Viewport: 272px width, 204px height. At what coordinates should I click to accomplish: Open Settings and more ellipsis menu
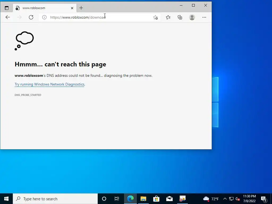204,17
